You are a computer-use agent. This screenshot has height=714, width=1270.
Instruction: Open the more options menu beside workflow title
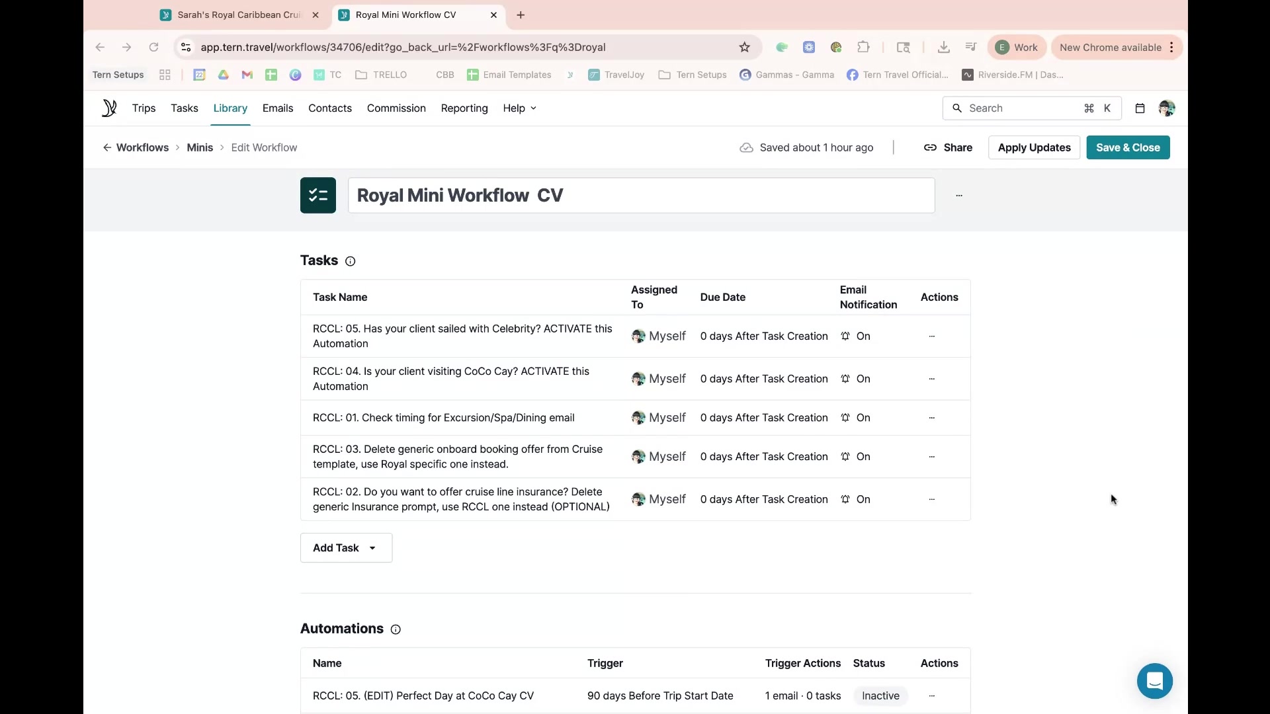[959, 196]
